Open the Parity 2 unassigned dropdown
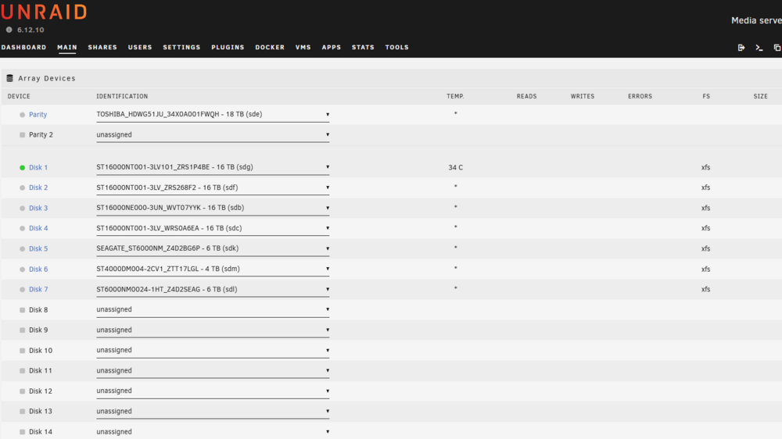Image resolution: width=782 pixels, height=439 pixels. pos(213,135)
